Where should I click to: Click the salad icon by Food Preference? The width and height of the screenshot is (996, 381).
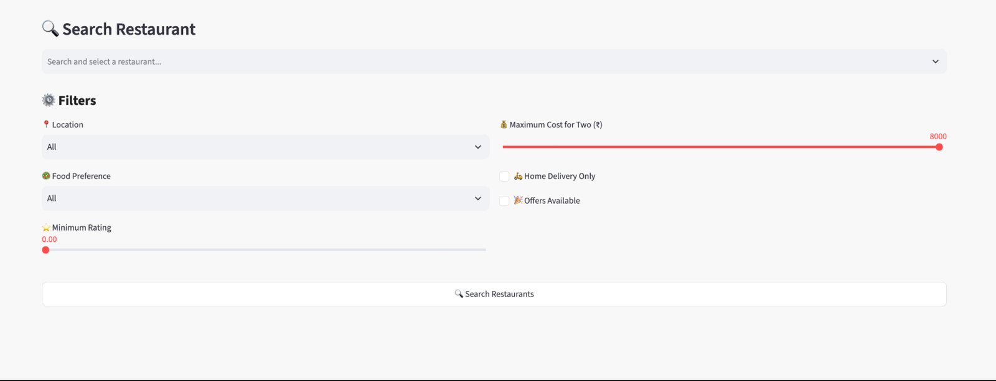tap(46, 176)
